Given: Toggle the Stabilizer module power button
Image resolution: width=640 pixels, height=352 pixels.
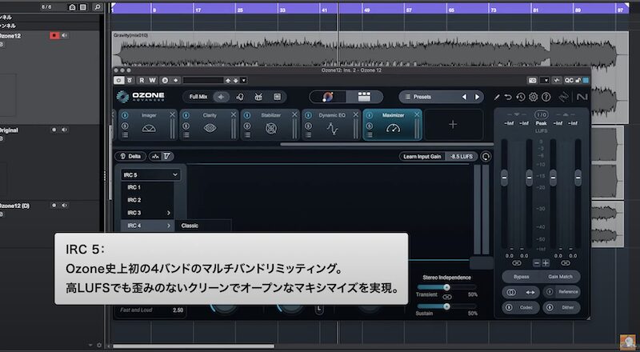Looking at the screenshot, I should coord(247,115).
